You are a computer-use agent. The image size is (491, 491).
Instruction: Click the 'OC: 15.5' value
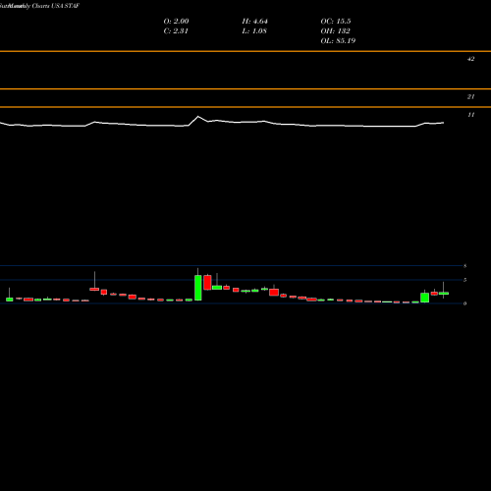(336, 22)
